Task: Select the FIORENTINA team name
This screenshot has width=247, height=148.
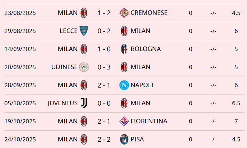Action: click(x=149, y=121)
